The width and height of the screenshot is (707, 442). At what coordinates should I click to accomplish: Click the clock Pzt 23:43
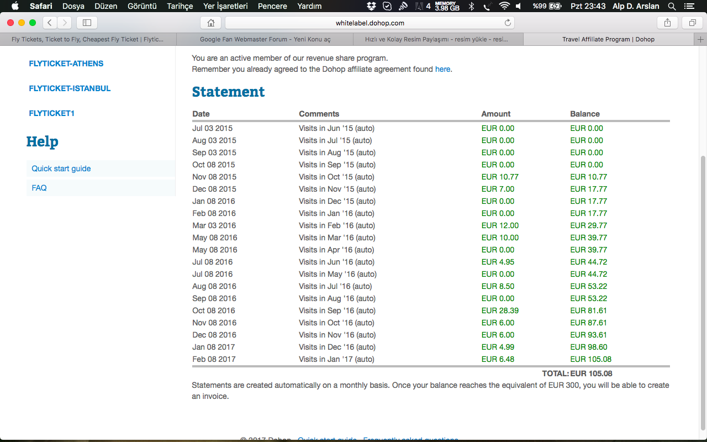coord(588,6)
